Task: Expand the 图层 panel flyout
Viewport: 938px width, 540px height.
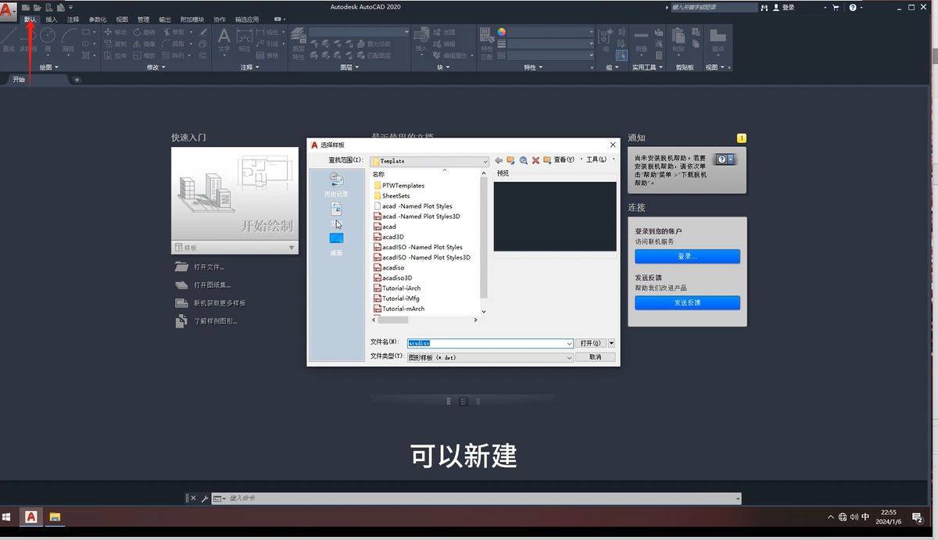Action: [x=349, y=67]
